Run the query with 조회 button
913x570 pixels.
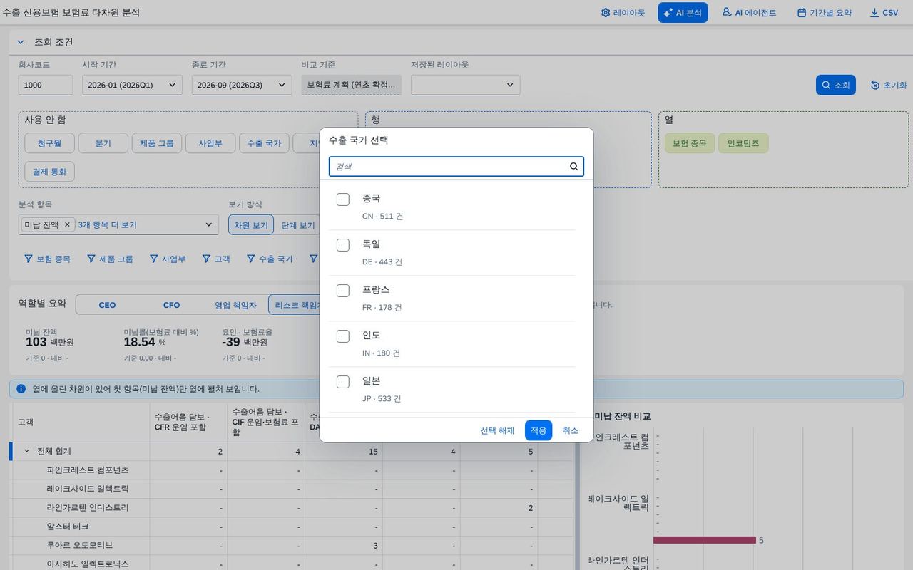835,85
